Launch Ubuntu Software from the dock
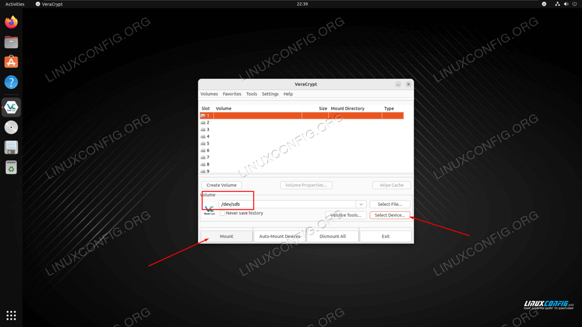 pos(11,62)
